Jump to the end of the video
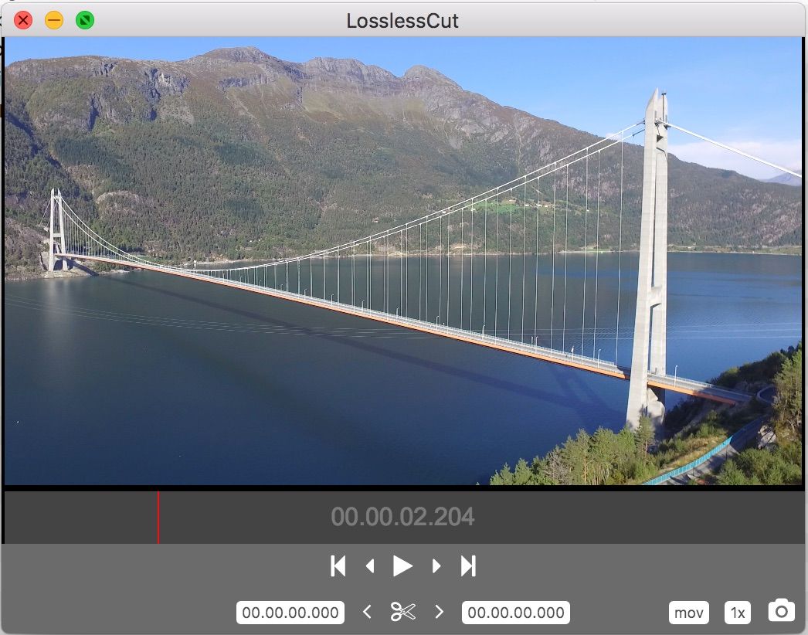The width and height of the screenshot is (808, 635). coord(467,565)
